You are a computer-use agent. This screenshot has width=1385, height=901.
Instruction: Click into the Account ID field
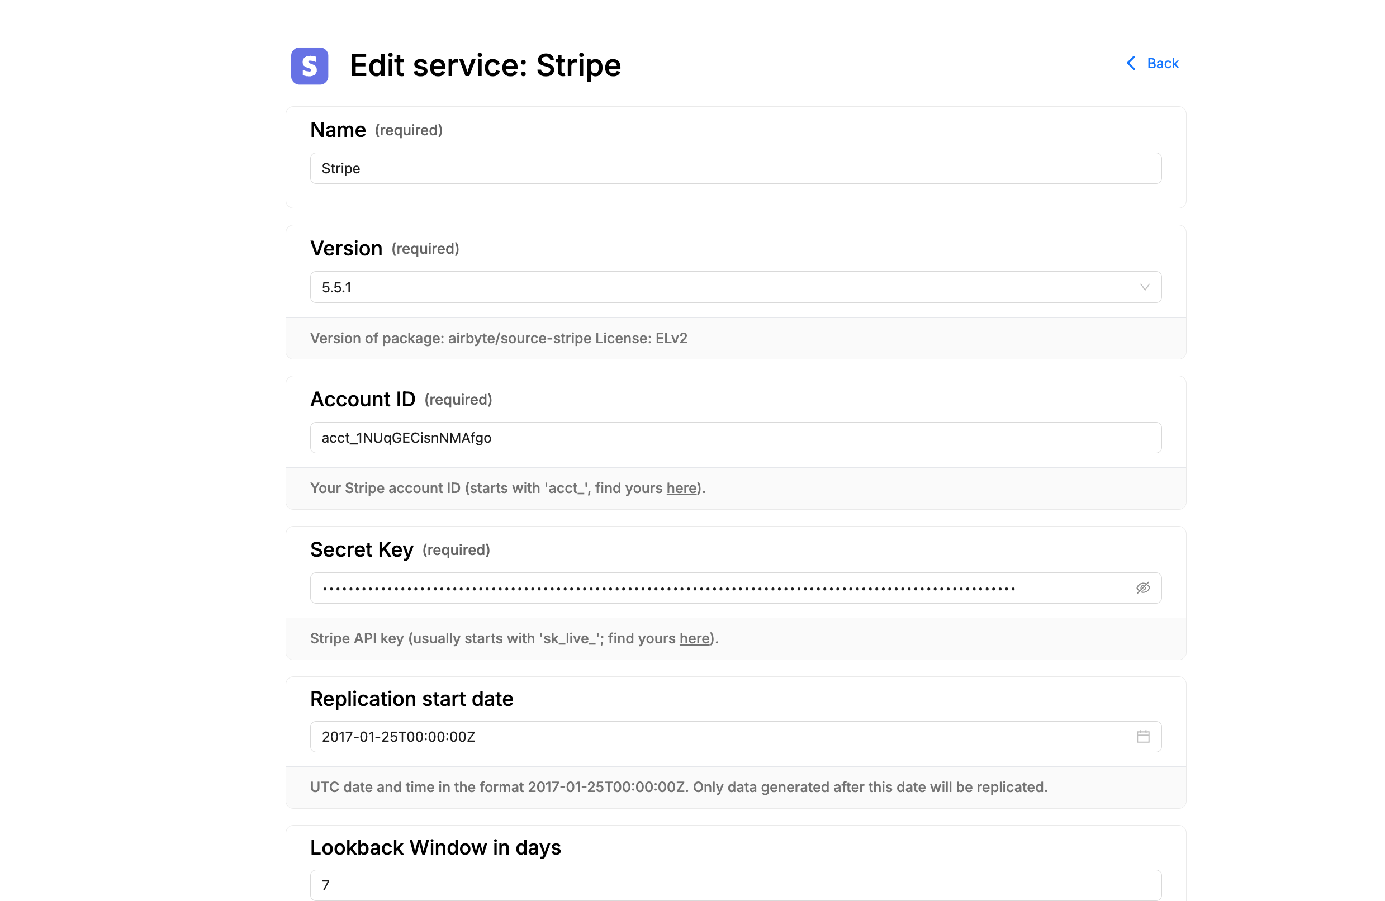point(736,438)
